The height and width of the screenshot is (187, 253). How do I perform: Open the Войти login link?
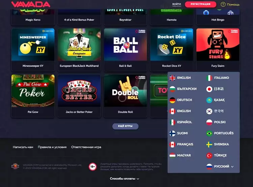(x=176, y=4)
